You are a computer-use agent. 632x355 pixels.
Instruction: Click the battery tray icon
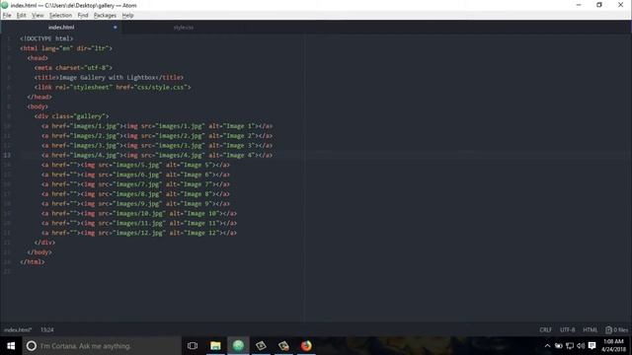coord(558,346)
